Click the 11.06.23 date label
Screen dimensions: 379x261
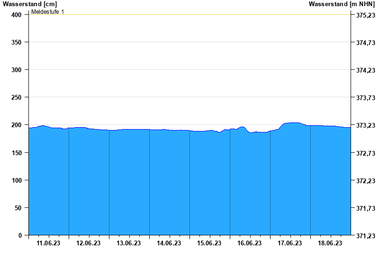48,243
